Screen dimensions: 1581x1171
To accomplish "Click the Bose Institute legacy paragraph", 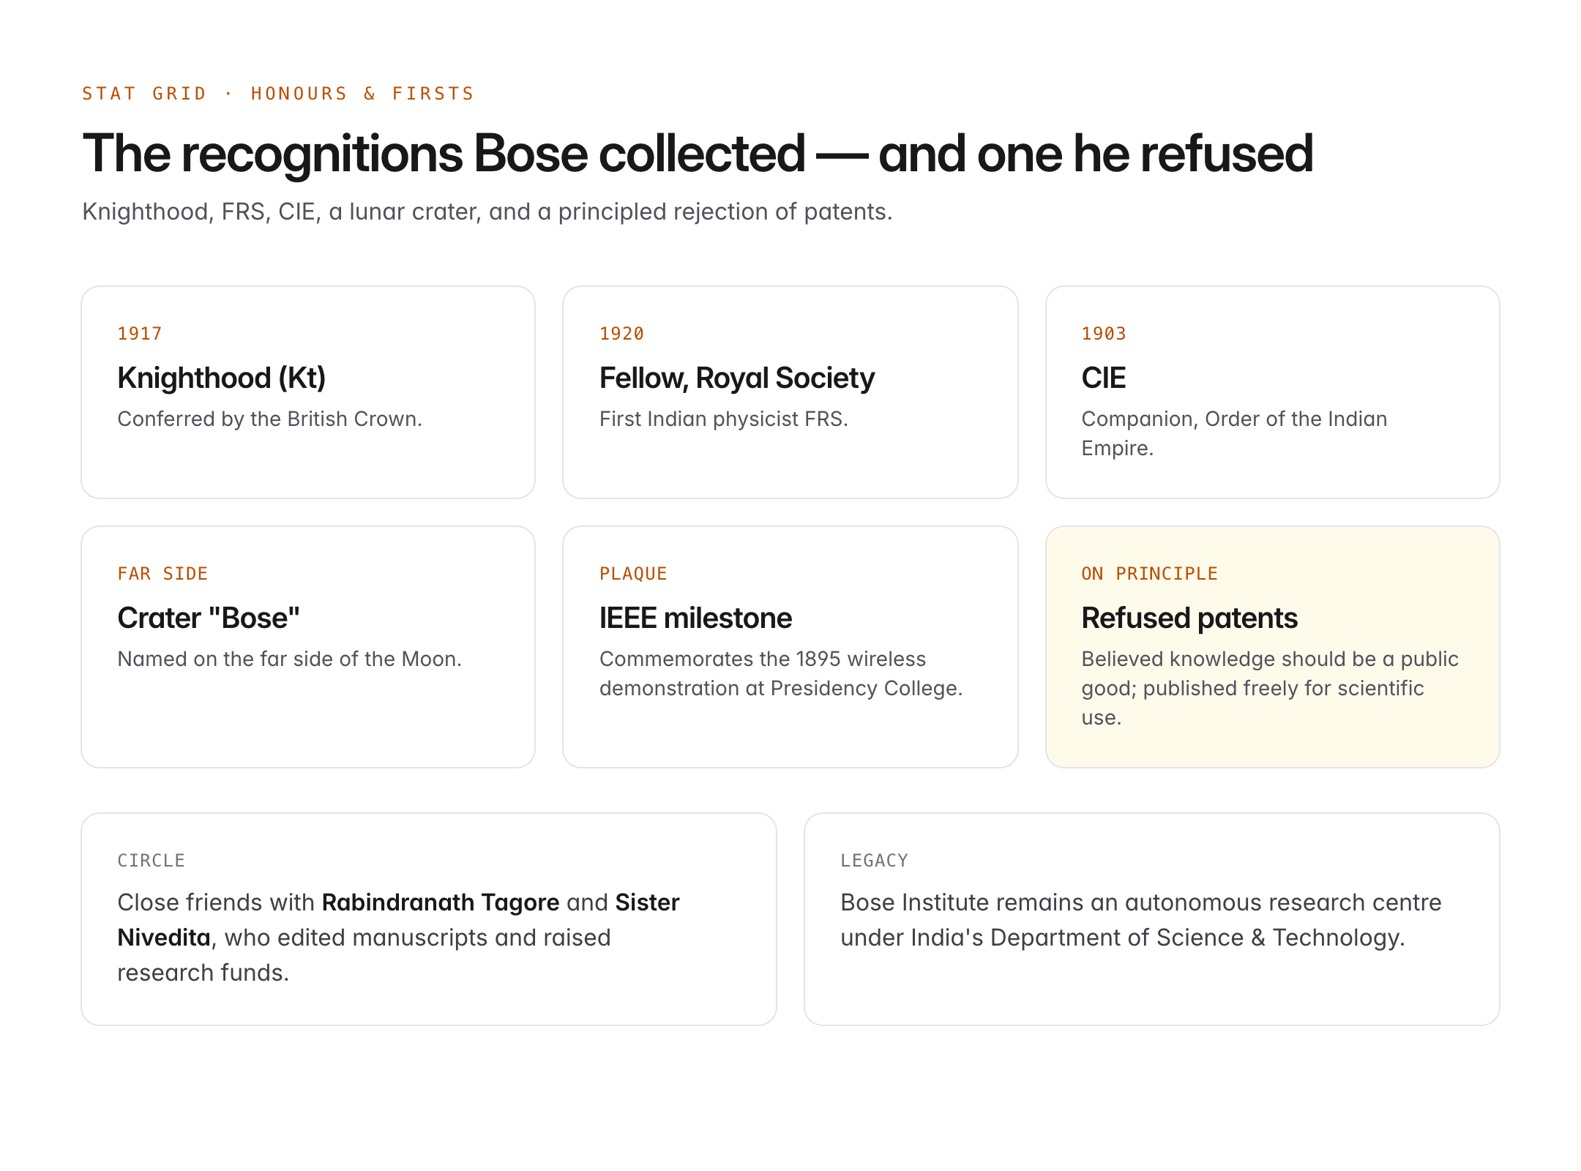I will [1140, 920].
